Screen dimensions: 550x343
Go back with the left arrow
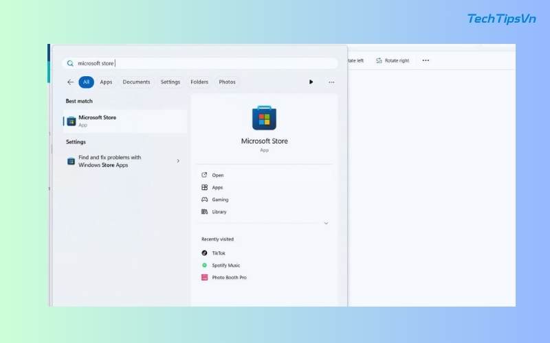[70, 82]
